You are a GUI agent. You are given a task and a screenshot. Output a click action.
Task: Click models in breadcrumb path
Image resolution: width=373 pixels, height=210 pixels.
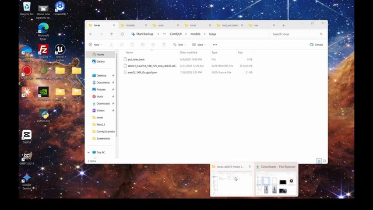click(195, 34)
